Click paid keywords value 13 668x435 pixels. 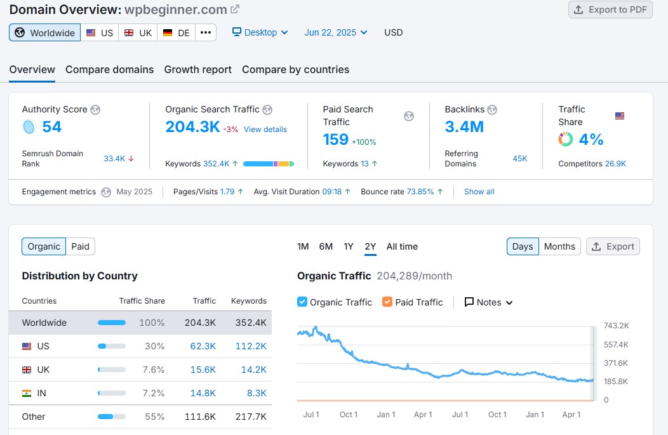(364, 164)
